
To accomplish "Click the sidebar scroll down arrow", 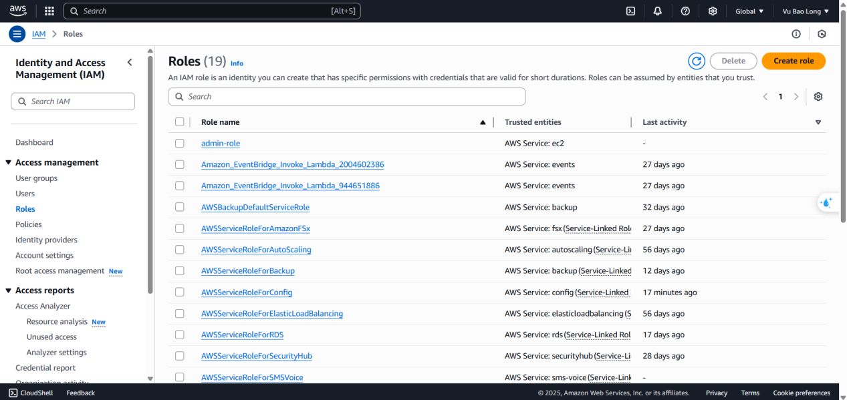I will (x=150, y=379).
